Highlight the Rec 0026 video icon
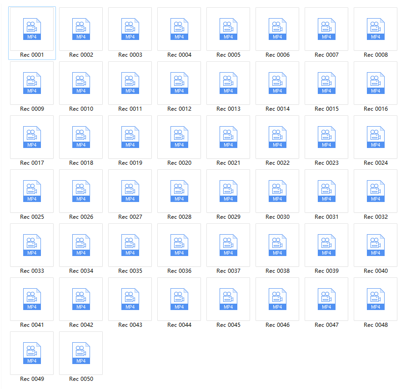 81,191
